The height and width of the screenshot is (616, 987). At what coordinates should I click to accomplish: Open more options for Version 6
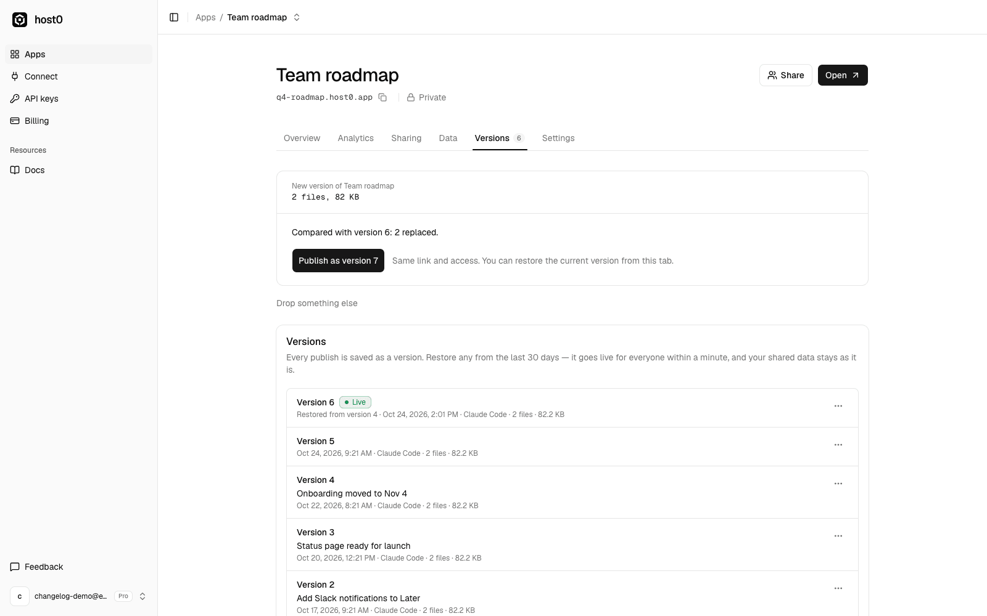[x=838, y=406]
